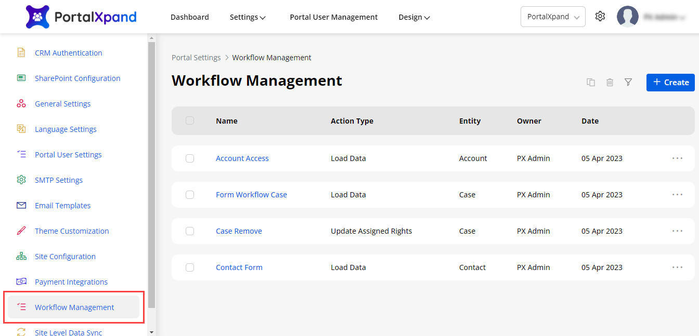Viewport: 699px width, 336px height.
Task: Open the PortalXpand portal selector dropdown
Action: (553, 17)
